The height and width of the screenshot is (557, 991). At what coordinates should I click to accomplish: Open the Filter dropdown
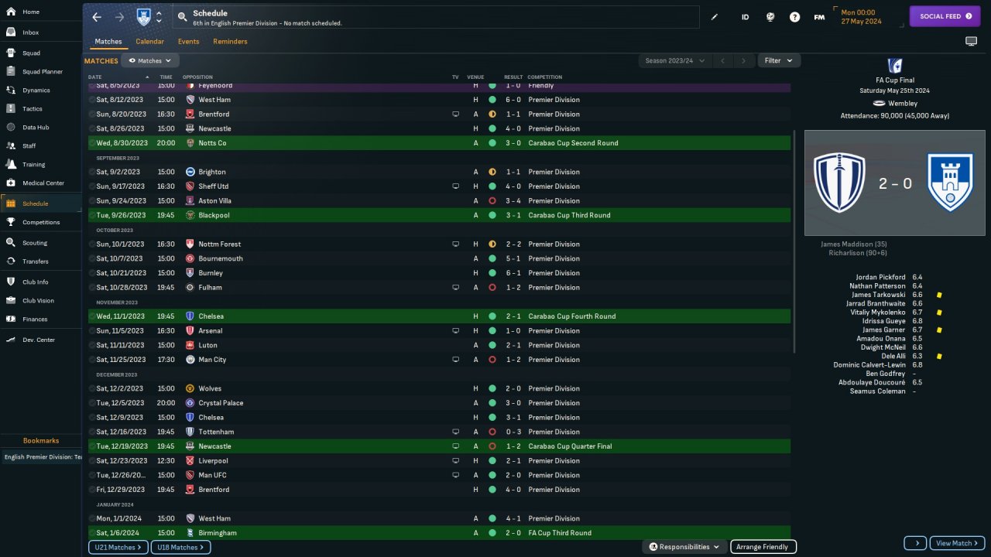point(778,60)
